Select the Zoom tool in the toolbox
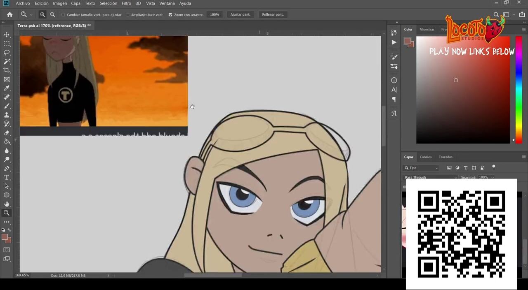The image size is (528, 290). click(7, 213)
